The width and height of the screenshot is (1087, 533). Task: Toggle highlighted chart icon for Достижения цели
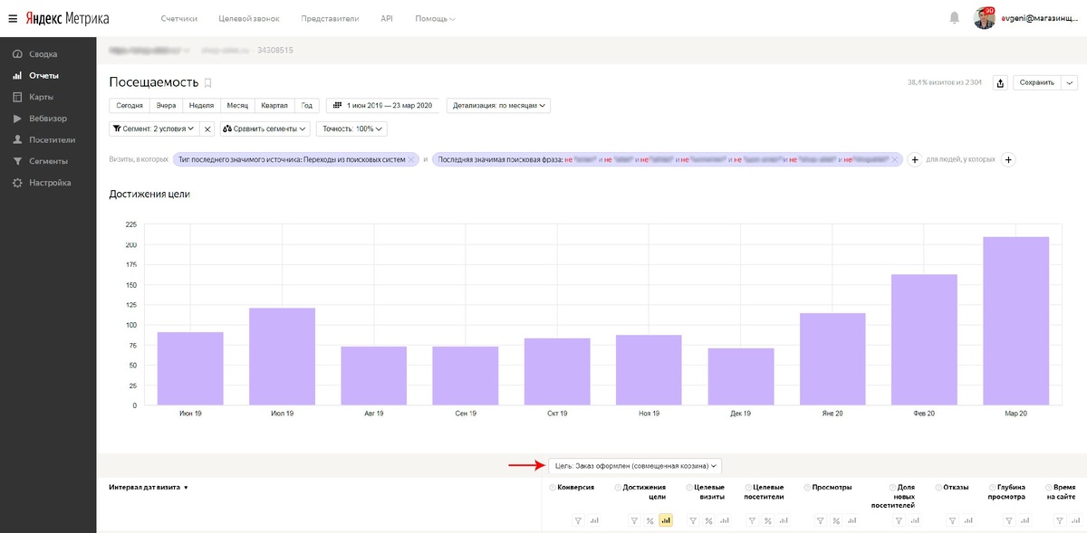(x=665, y=520)
